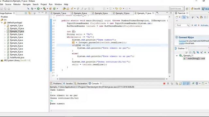Click the Connect link in Connect Mylyn
This screenshot has height=117, width=209.
pyautogui.click(x=182, y=41)
